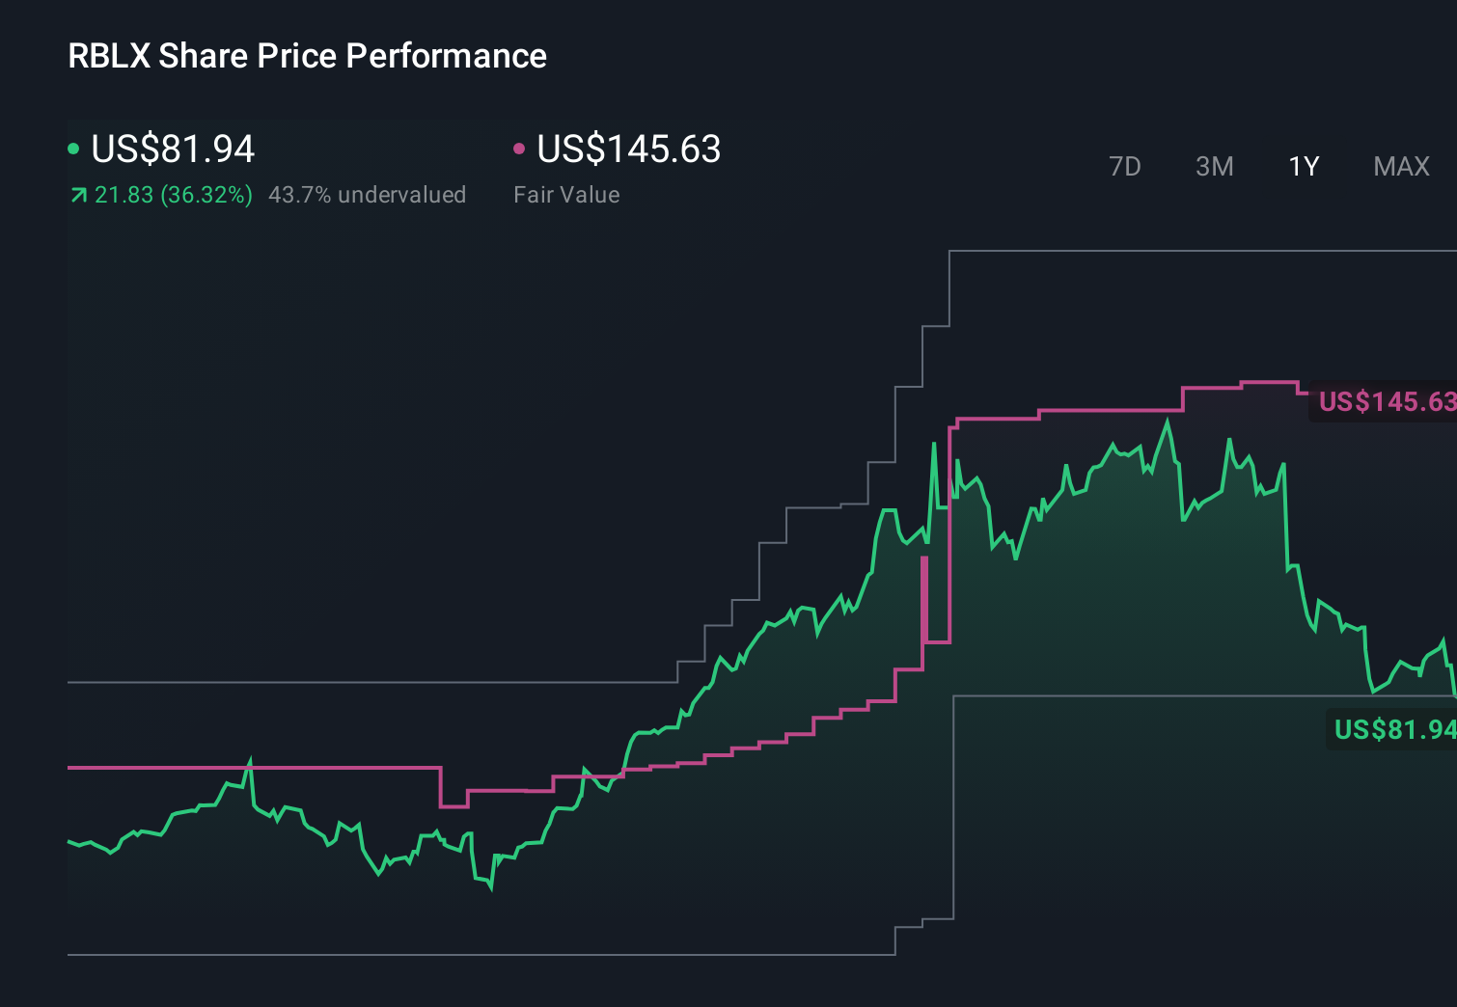The image size is (1457, 1007).
Task: Select the 7D time range
Action: (1125, 166)
